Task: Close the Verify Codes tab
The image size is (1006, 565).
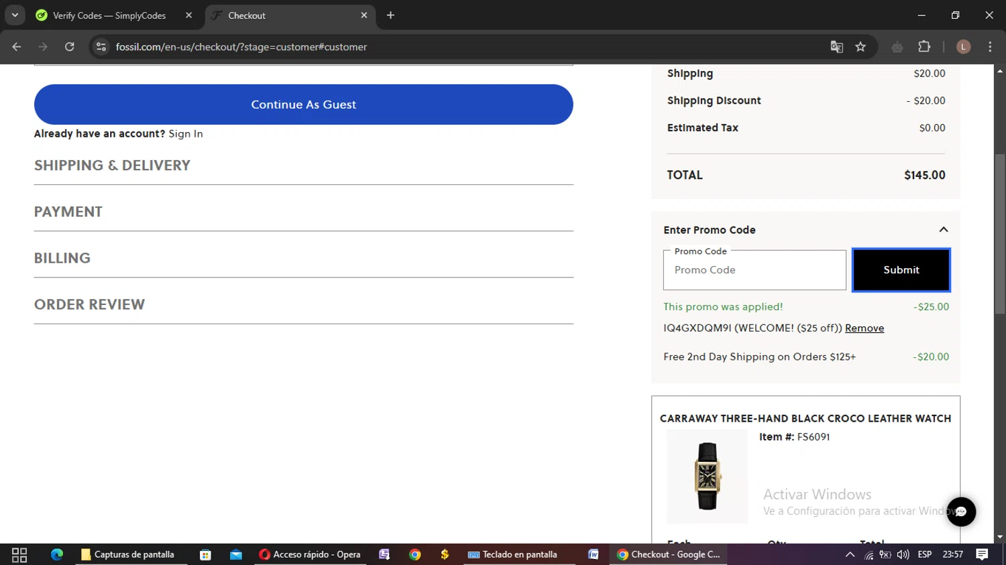Action: point(188,15)
